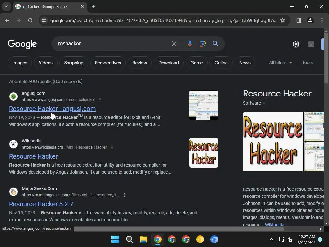Open Resource Hacker - angusj.com result
The height and width of the screenshot is (247, 329).
52,109
